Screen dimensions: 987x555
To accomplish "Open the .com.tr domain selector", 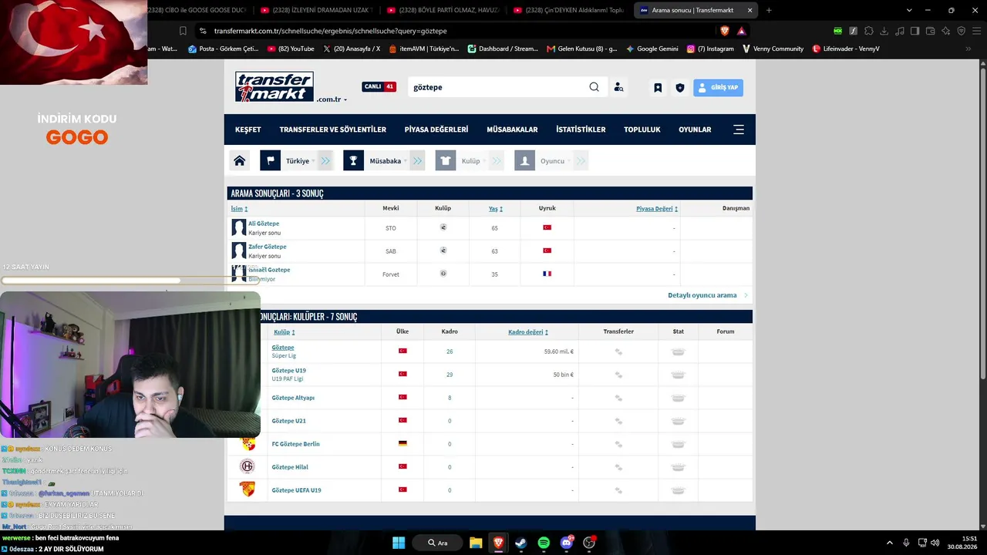I will coord(332,99).
